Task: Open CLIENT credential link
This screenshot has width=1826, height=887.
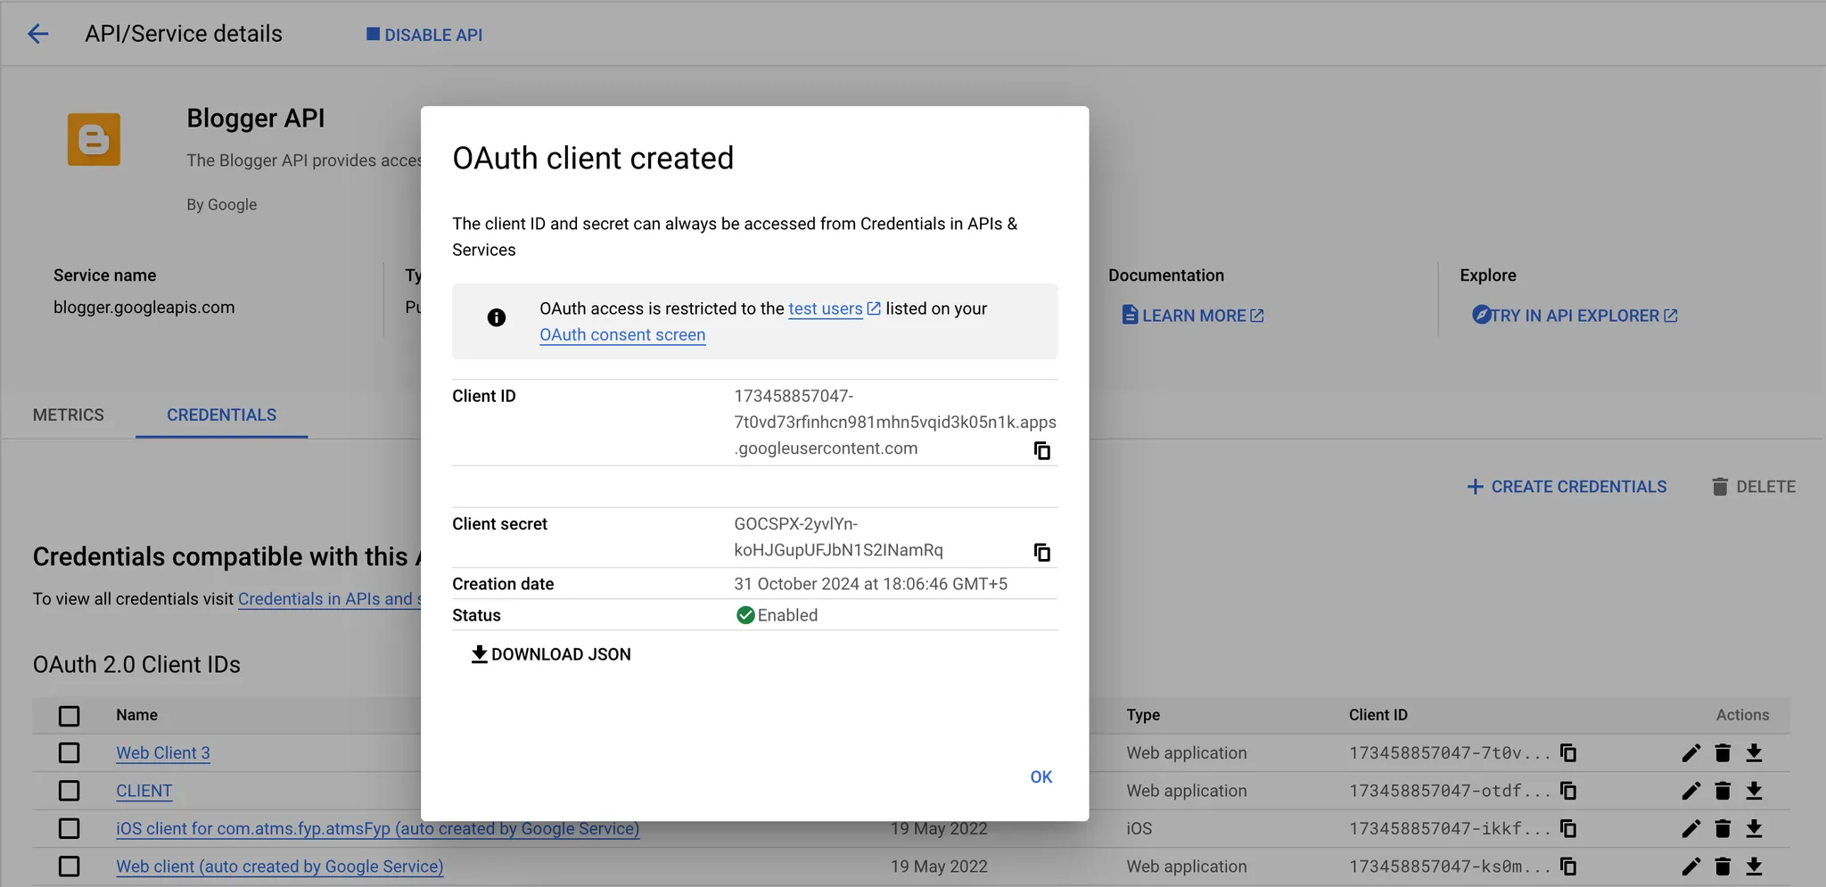Action: [x=144, y=791]
